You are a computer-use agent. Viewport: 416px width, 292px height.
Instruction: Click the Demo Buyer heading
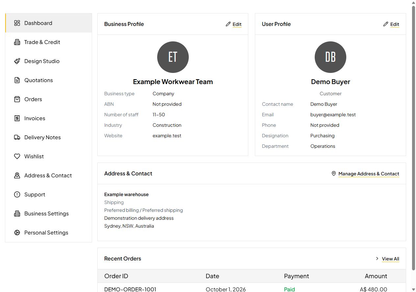330,82
